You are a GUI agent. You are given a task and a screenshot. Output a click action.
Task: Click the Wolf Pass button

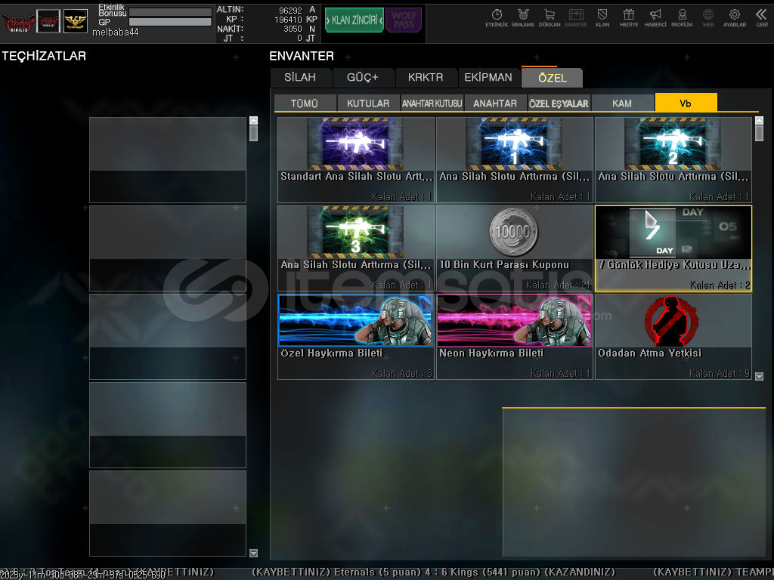[403, 20]
